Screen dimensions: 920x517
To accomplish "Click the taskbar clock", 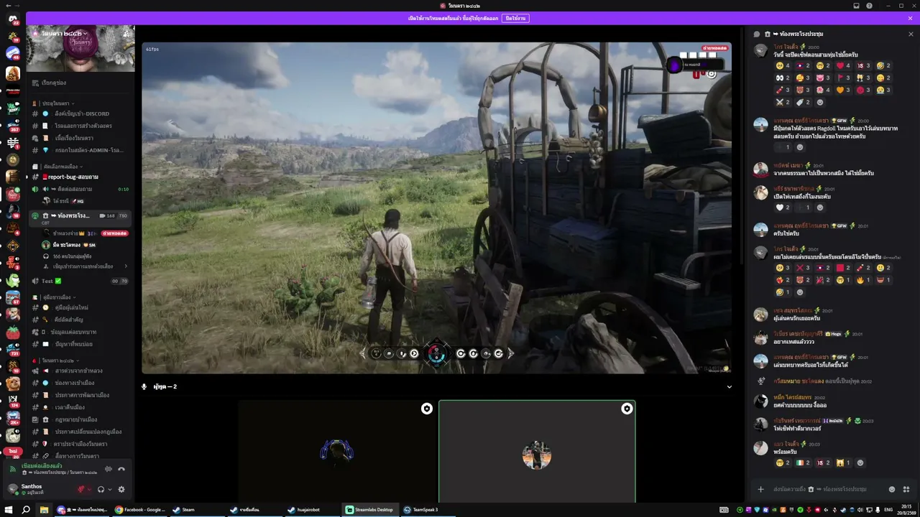I will [907, 510].
